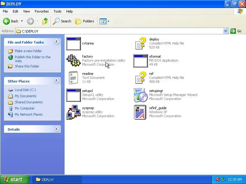The image size is (246, 184).
Task: Open the Favorites menu
Action: point(42,11)
